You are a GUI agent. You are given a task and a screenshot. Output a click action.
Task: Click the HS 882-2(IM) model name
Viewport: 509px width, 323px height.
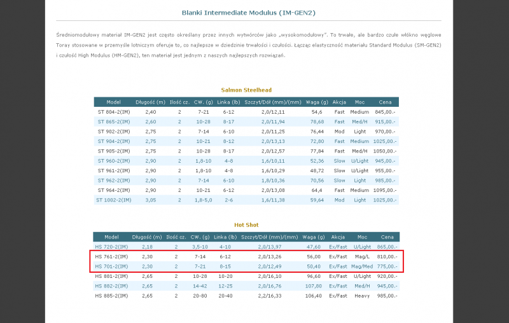click(x=111, y=286)
